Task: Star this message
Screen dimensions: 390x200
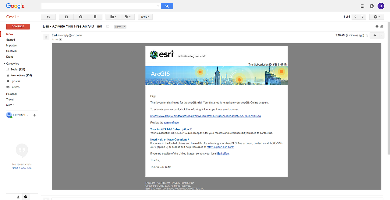Action: tap(367, 35)
